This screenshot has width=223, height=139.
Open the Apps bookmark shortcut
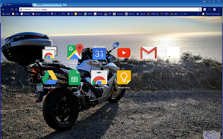6,14
